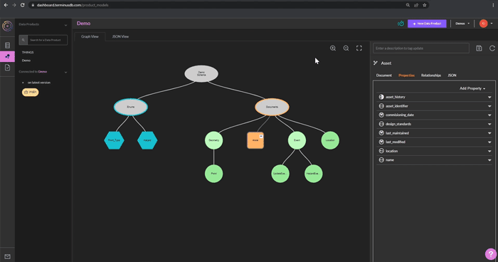This screenshot has height=262, width=498.
Task: Select the Demo Schema root node
Action: click(201, 74)
